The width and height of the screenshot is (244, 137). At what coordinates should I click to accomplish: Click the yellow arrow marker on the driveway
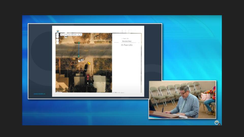89,63
